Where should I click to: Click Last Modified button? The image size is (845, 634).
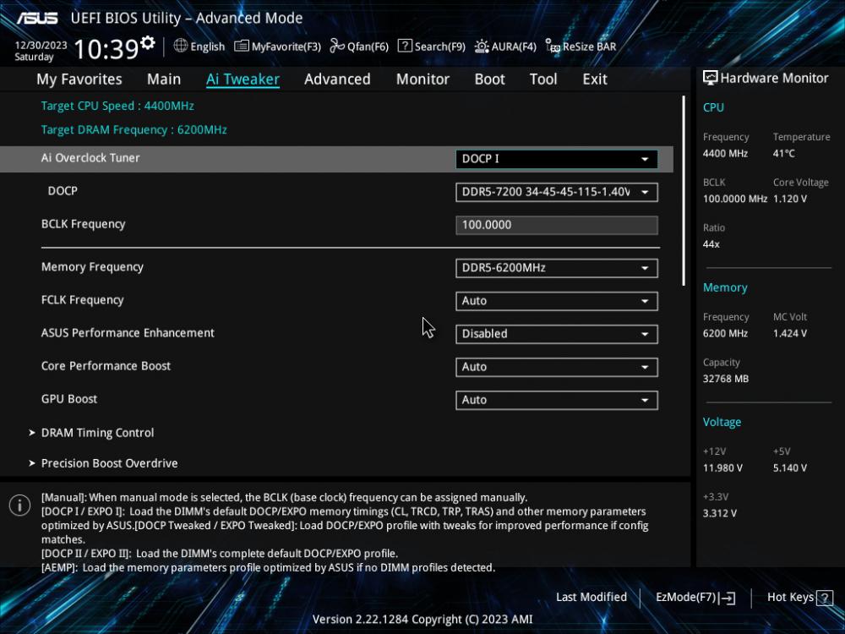[591, 597]
